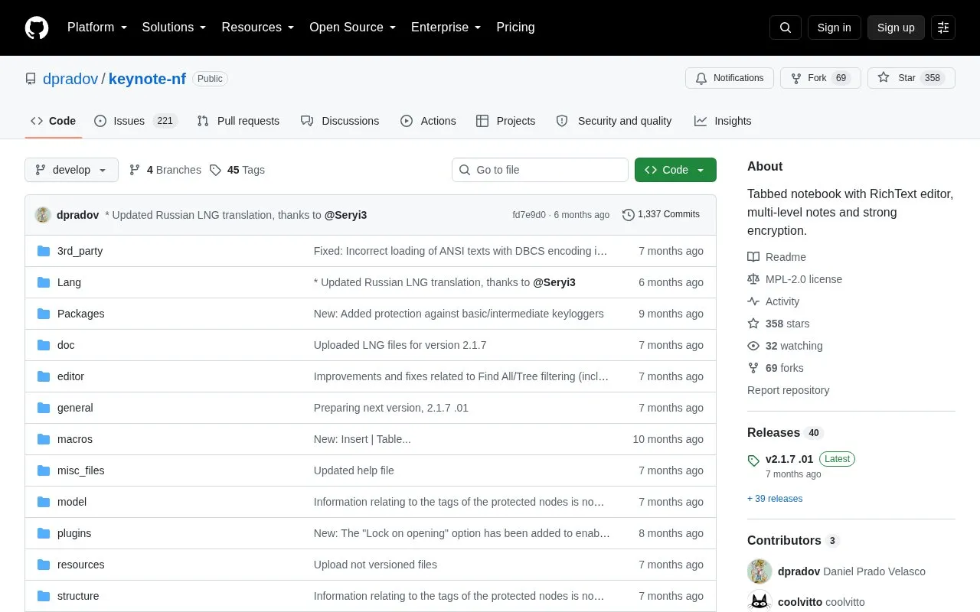This screenshot has width=980, height=612.
Task: Click the editor folder icon
Action: 44,376
